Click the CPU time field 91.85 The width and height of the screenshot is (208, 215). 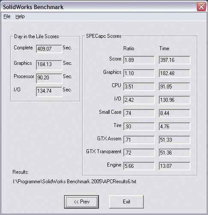pyautogui.click(x=175, y=87)
